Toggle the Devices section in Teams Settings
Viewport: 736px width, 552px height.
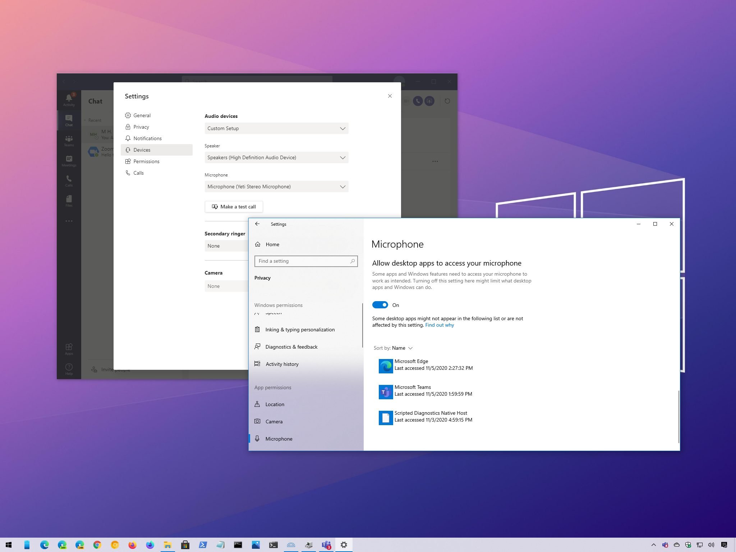141,149
